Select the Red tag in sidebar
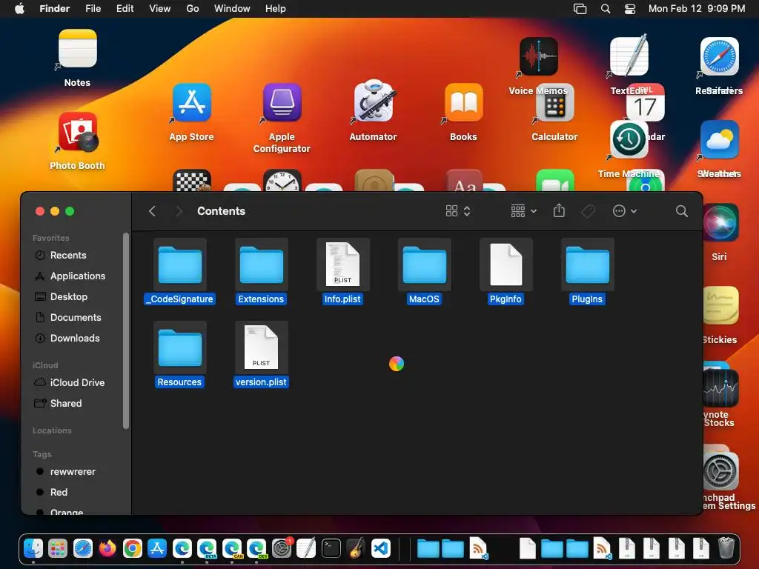 tap(59, 492)
